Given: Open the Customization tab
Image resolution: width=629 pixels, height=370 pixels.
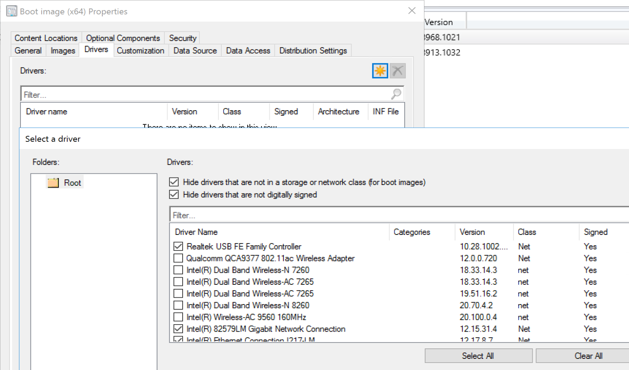Looking at the screenshot, I should (x=140, y=51).
